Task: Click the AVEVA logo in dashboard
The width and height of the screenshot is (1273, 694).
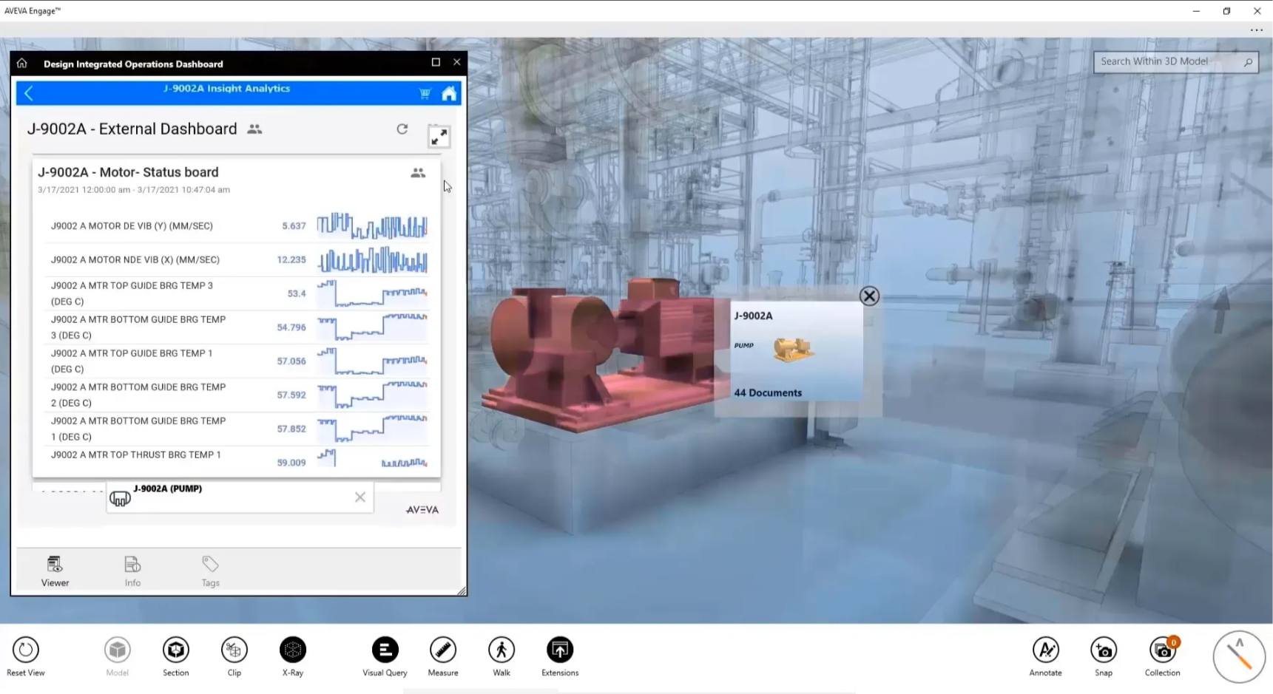Action: (422, 510)
